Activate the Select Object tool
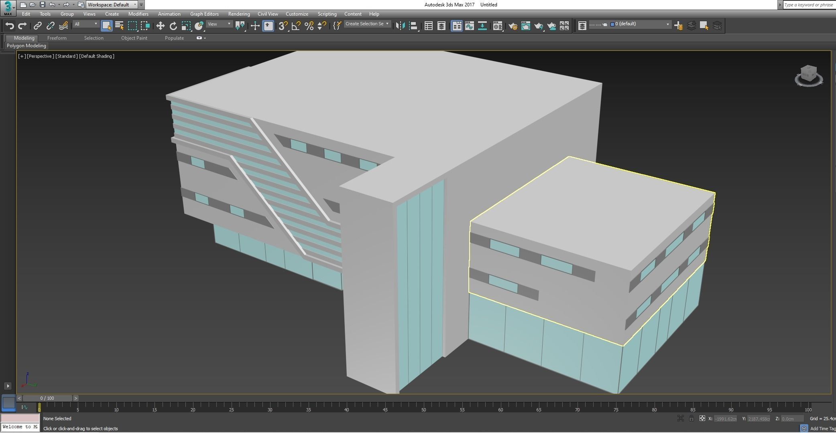Screen dimensions: 836x433 coord(106,26)
